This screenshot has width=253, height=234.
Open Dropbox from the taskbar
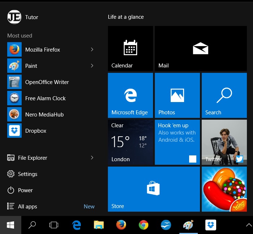(211, 225)
